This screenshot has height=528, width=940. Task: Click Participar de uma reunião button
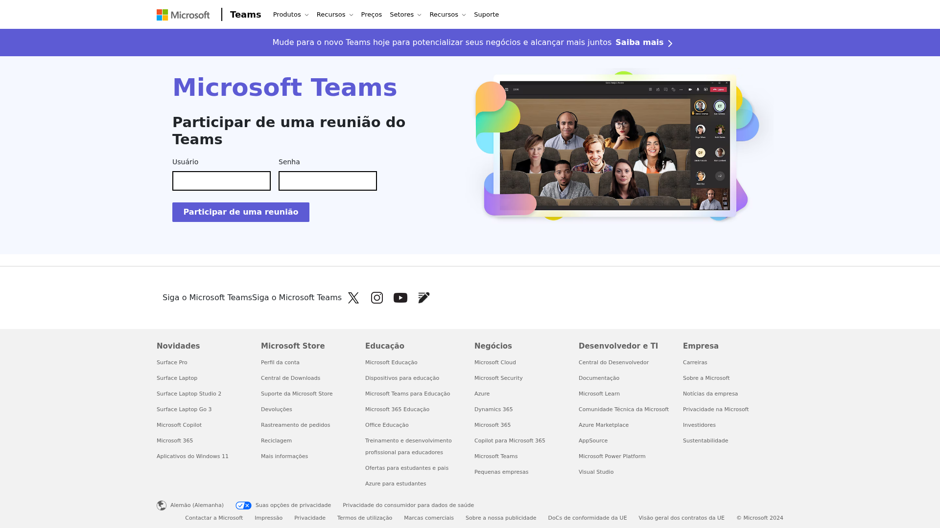(x=241, y=212)
